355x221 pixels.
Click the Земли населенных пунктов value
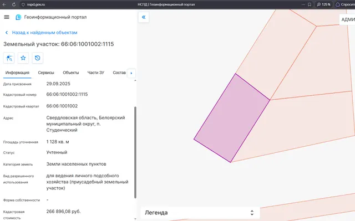77,165
